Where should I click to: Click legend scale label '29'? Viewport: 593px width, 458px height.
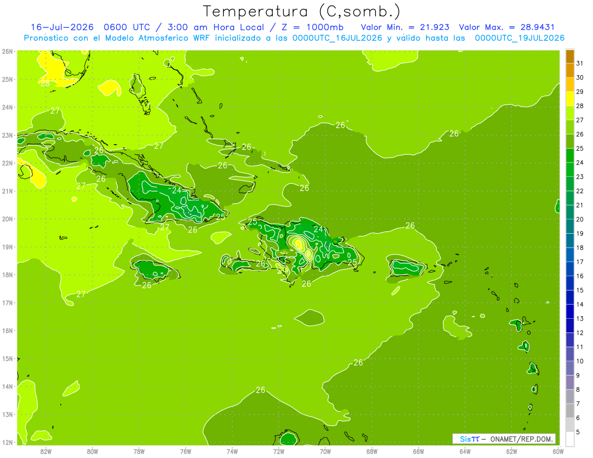(x=580, y=92)
